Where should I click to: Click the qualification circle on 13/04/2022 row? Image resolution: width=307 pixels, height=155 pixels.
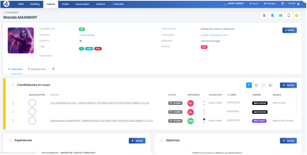pos(32,112)
